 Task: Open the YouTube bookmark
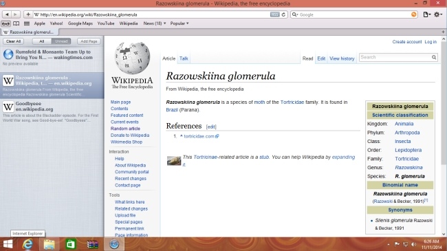[x=106, y=23]
